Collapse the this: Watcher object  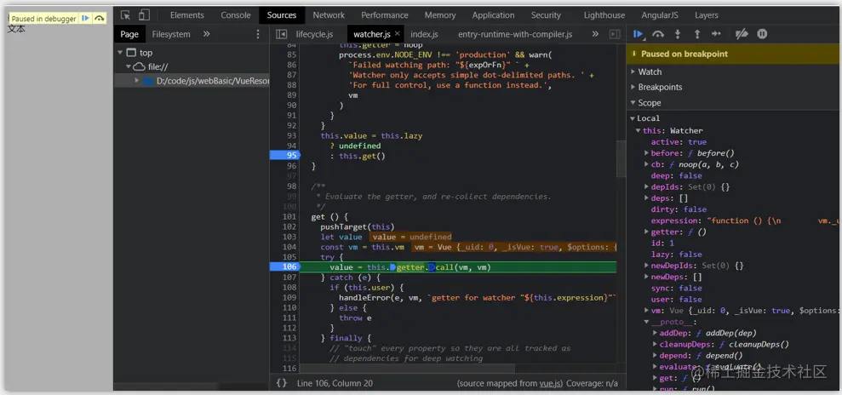(x=638, y=130)
